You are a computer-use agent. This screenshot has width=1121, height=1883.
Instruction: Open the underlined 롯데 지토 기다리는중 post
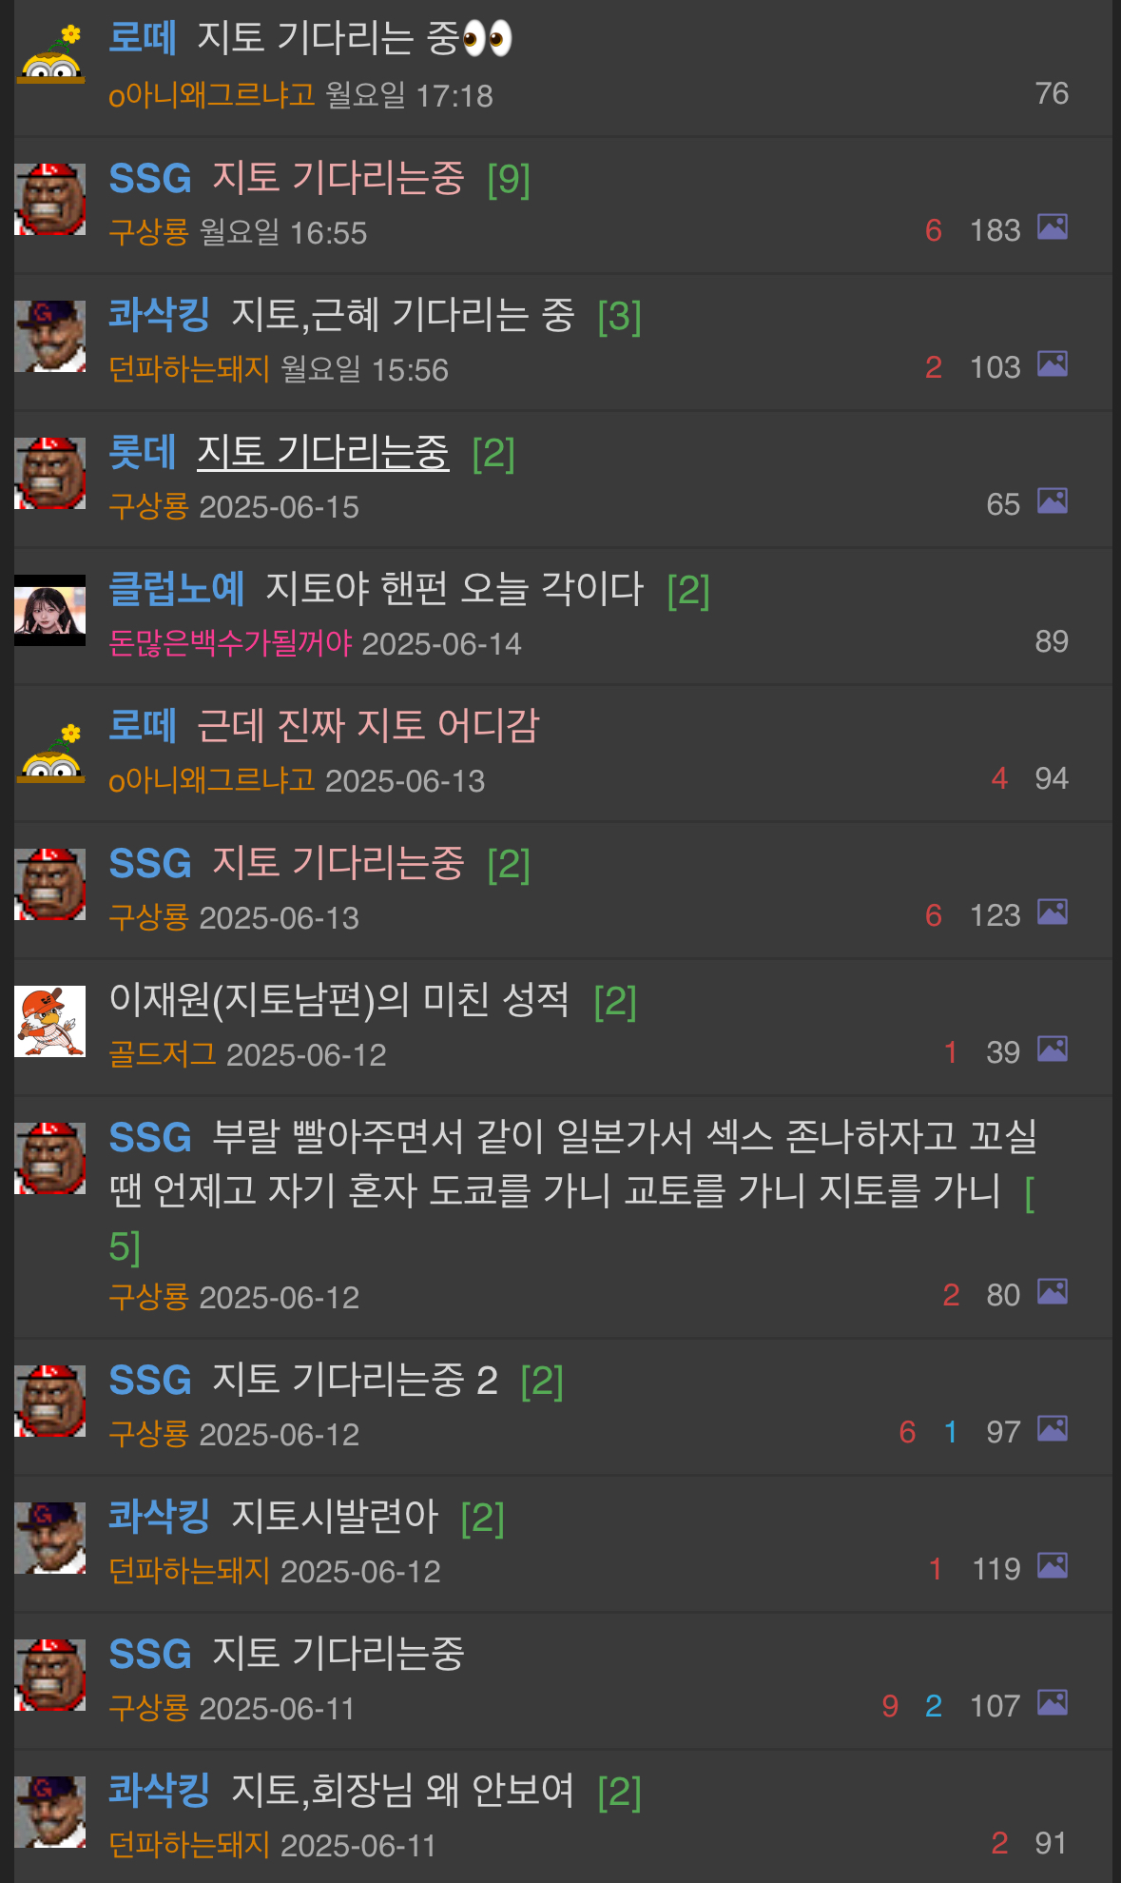pyautogui.click(x=322, y=452)
